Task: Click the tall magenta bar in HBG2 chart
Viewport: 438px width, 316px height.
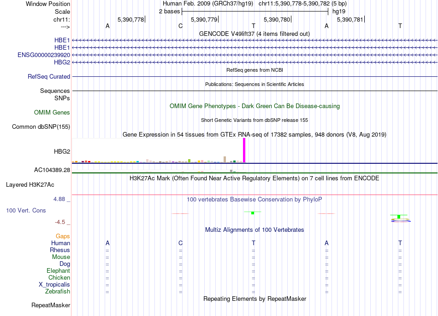Action: (x=244, y=150)
